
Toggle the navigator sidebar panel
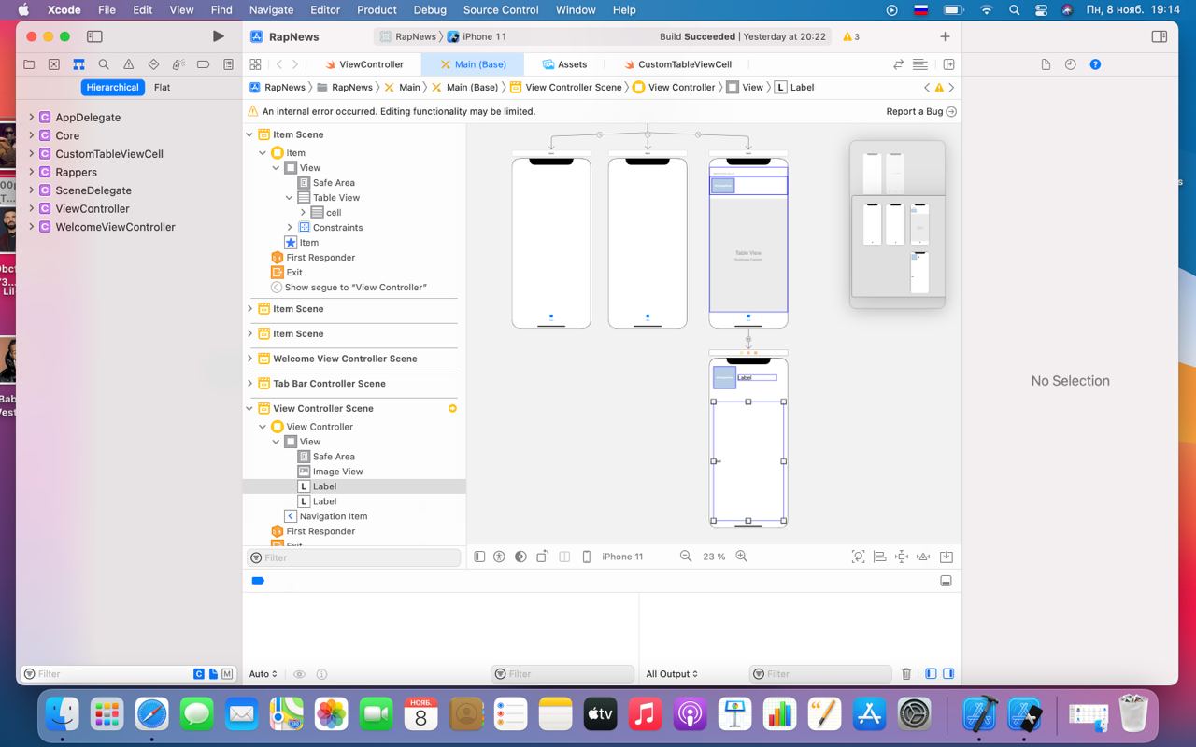coord(94,36)
